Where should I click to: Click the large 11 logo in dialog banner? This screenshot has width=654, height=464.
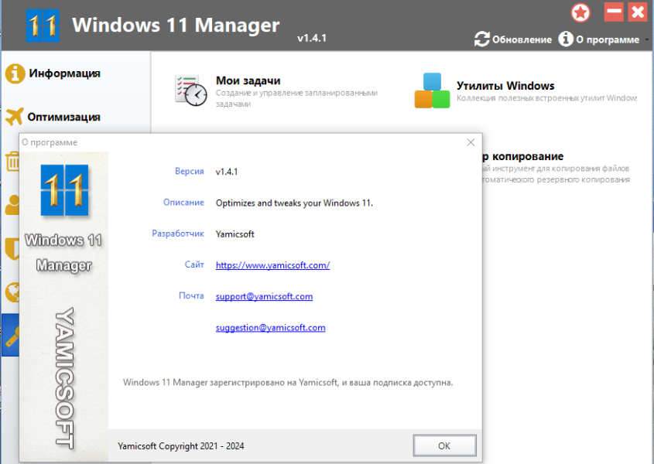coord(64,190)
